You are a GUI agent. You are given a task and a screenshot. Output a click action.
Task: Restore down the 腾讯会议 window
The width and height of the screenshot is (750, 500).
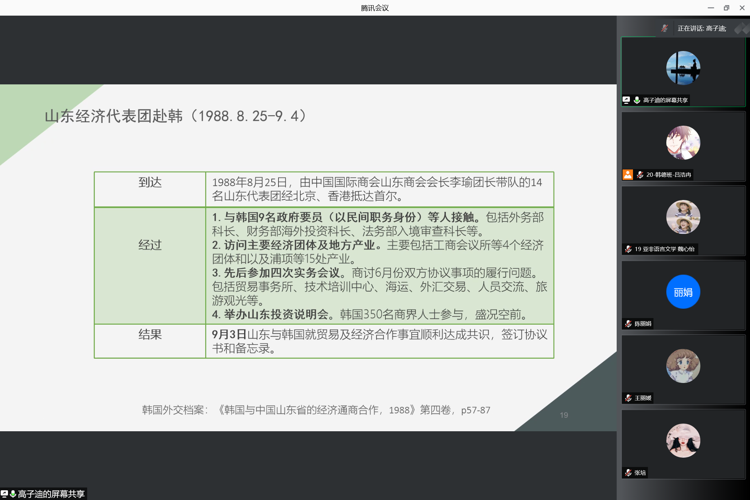726,8
